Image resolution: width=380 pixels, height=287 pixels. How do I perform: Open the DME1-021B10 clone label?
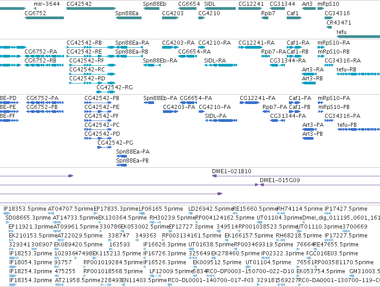click(232, 171)
